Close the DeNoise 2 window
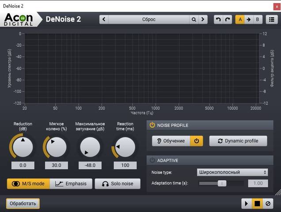 pyautogui.click(x=277, y=7)
